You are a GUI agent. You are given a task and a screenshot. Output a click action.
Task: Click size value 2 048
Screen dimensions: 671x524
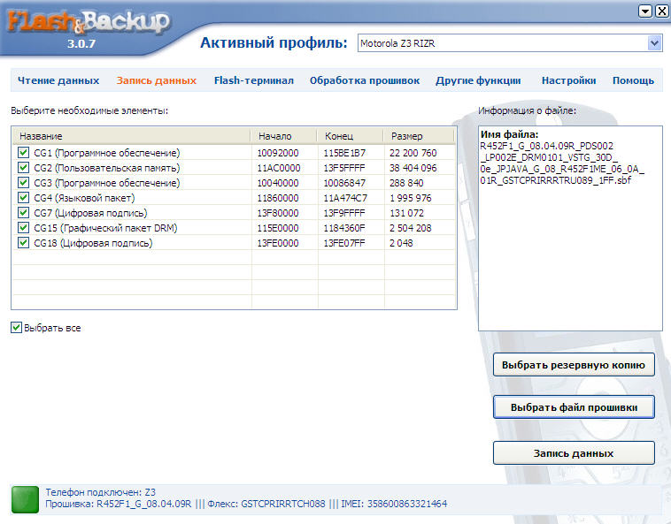pos(401,243)
